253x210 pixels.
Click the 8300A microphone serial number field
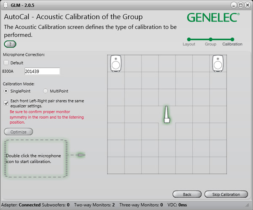click(x=42, y=72)
